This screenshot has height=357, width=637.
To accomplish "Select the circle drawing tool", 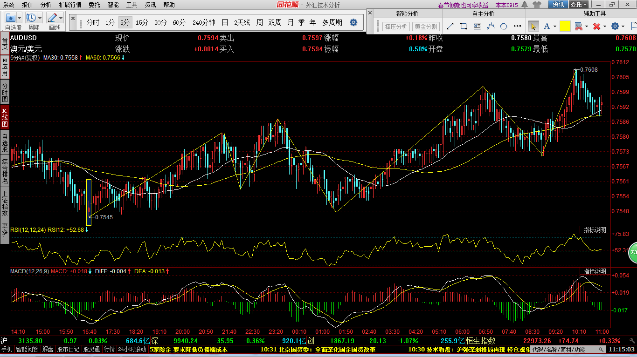I will pos(504,26).
